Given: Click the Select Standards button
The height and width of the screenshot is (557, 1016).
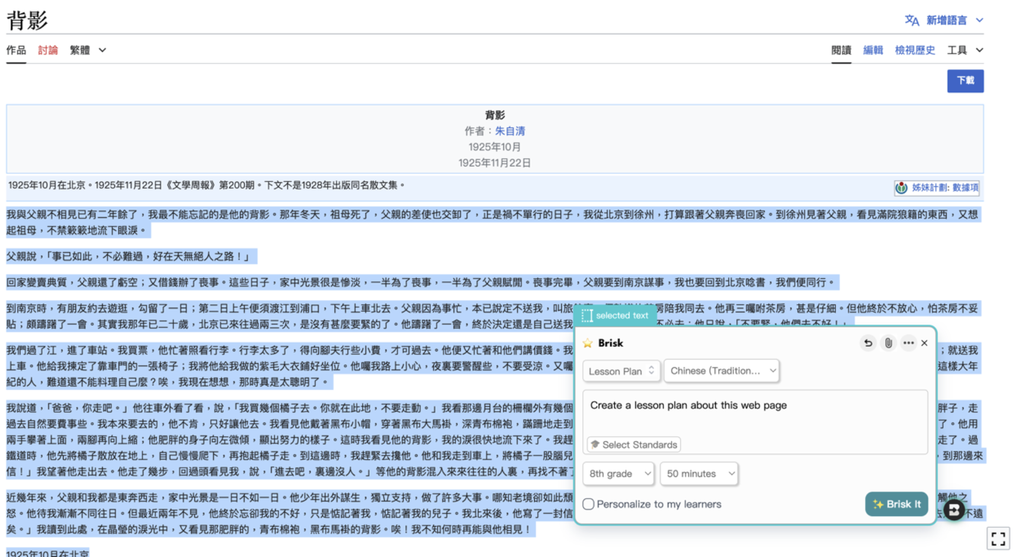Looking at the screenshot, I should [x=634, y=445].
